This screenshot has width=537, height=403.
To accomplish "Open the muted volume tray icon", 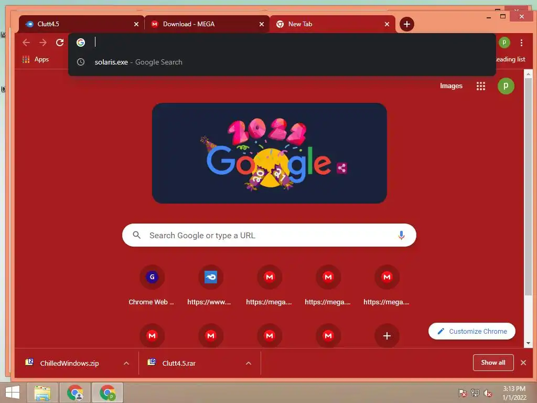I will [488, 393].
